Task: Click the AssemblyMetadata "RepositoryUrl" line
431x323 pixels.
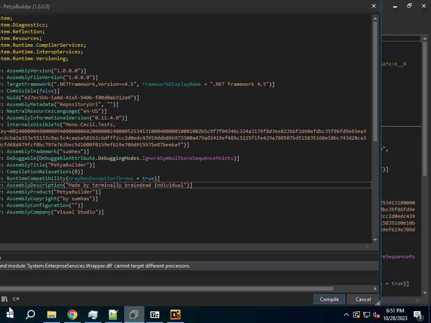Action: pyautogui.click(x=59, y=104)
